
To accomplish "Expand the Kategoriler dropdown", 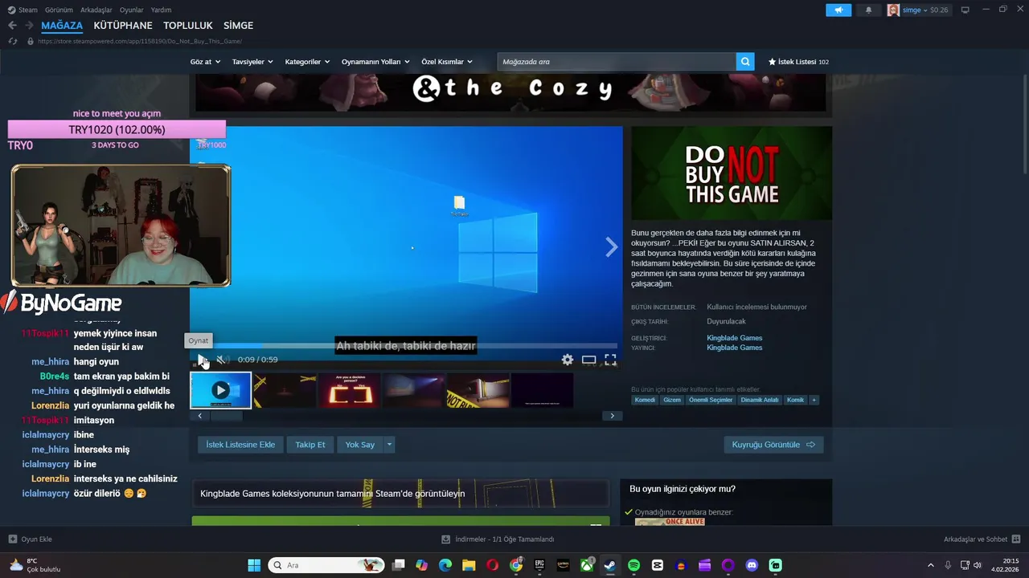I will click(x=307, y=62).
